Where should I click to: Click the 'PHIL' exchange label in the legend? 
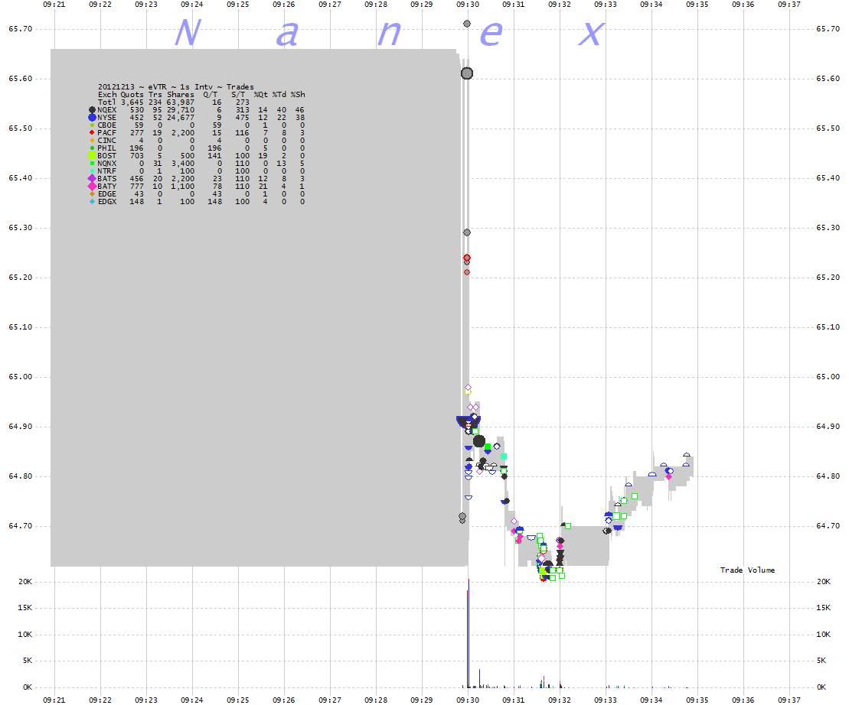click(106, 148)
